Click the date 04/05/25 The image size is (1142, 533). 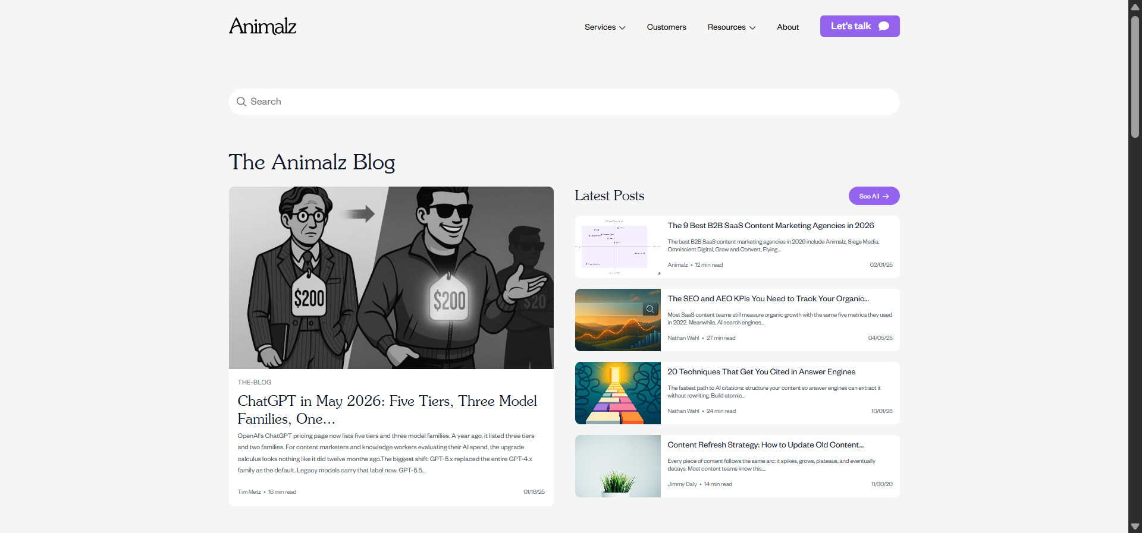click(880, 338)
